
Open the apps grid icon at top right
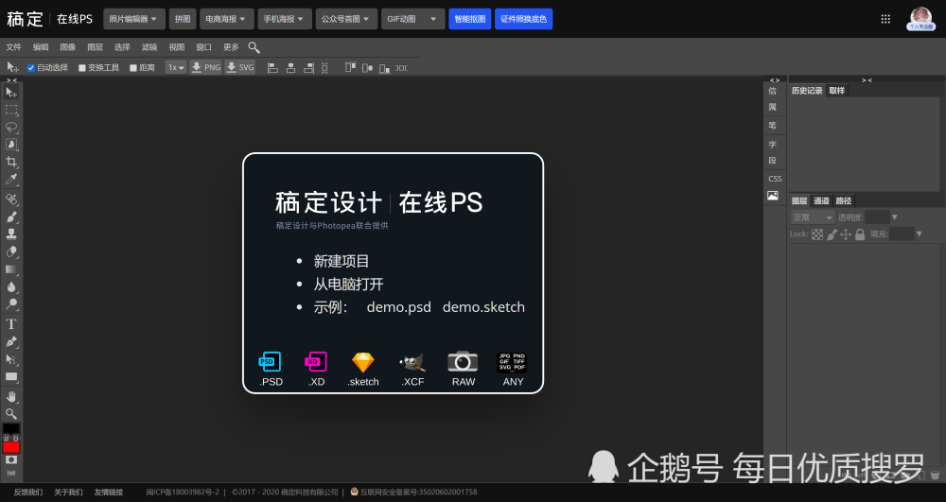tap(885, 19)
